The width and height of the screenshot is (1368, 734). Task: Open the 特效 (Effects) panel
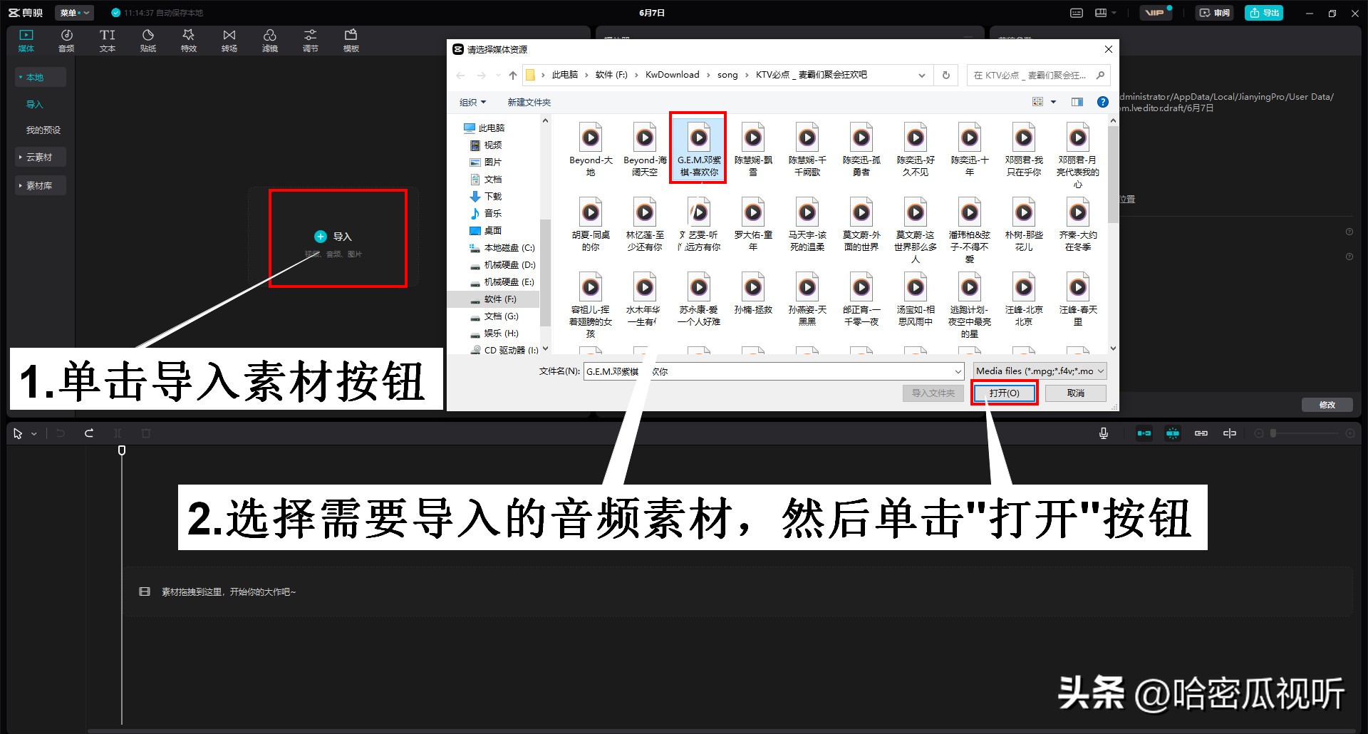pos(188,39)
